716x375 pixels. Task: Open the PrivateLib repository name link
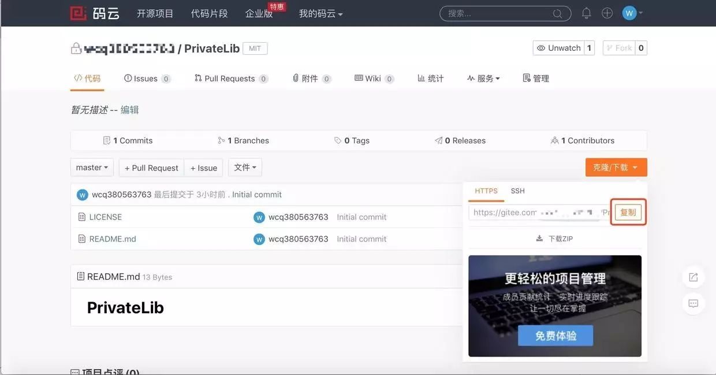tap(212, 49)
